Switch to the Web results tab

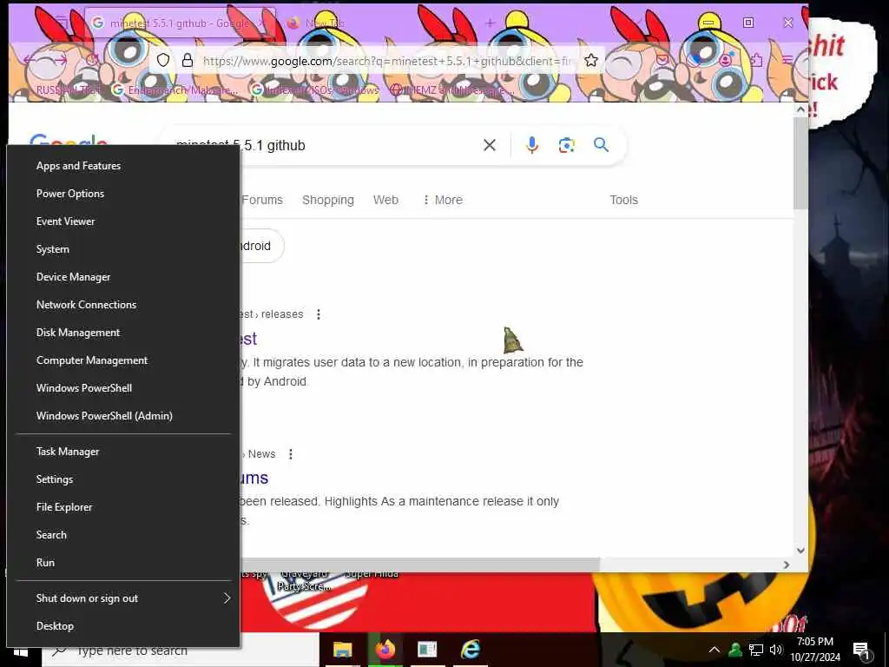tap(385, 200)
